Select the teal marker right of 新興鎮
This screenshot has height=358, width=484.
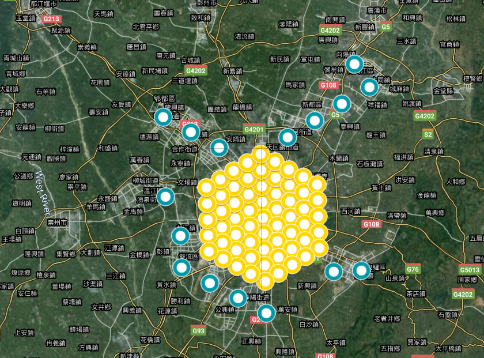point(334,272)
